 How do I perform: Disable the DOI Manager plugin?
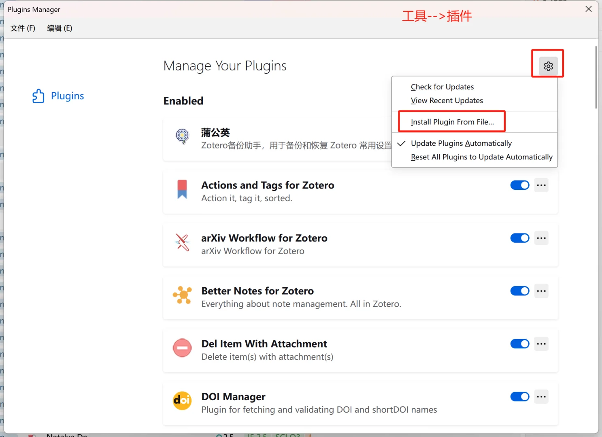pos(520,397)
